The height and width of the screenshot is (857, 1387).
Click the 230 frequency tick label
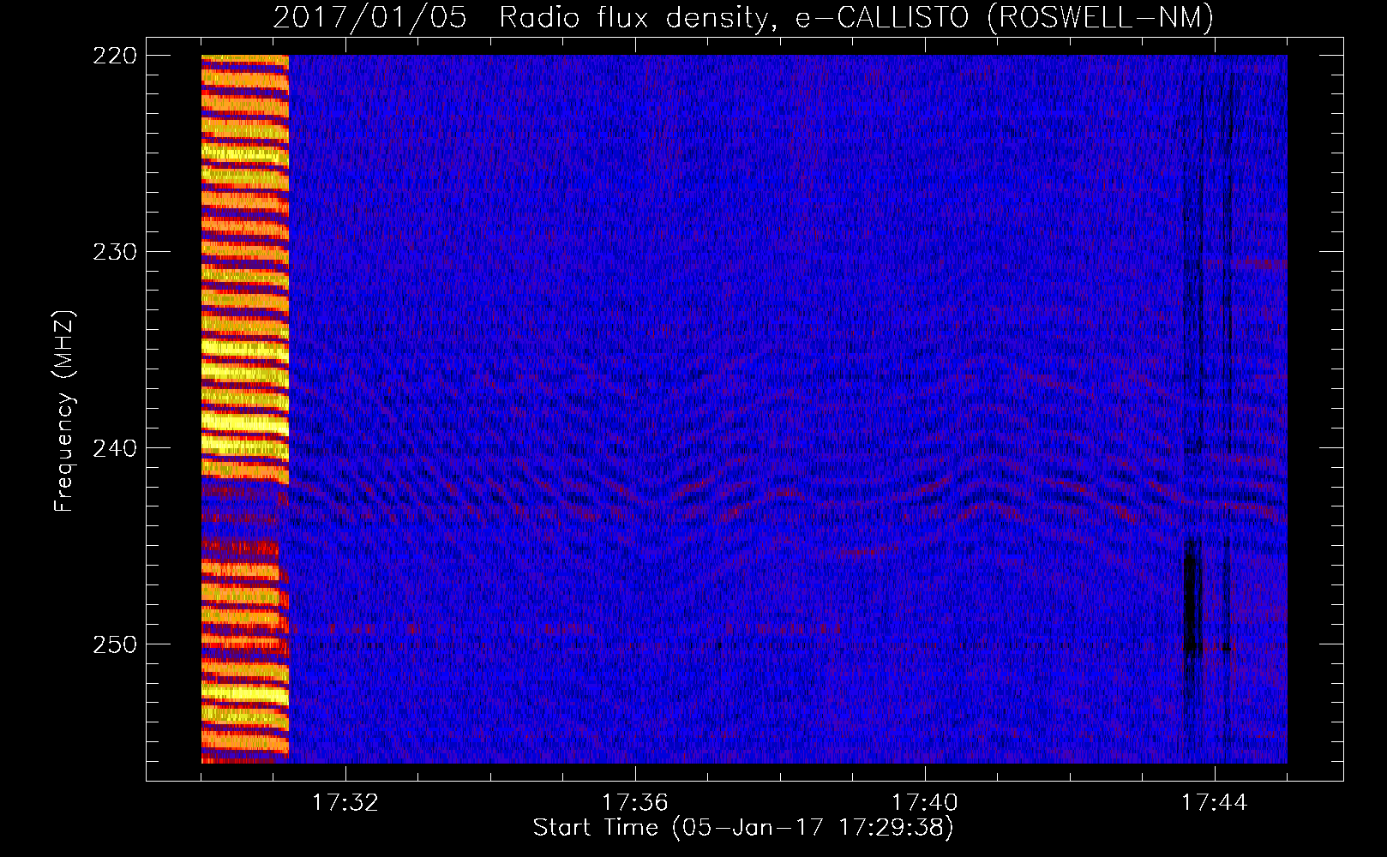click(x=115, y=252)
